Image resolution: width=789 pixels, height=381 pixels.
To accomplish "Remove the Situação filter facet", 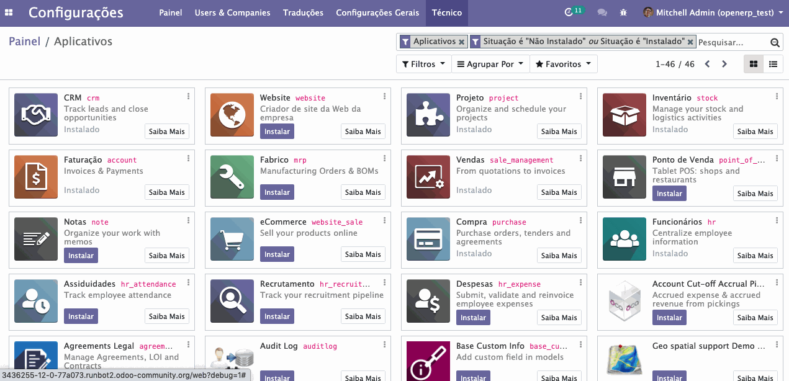I will 690,42.
